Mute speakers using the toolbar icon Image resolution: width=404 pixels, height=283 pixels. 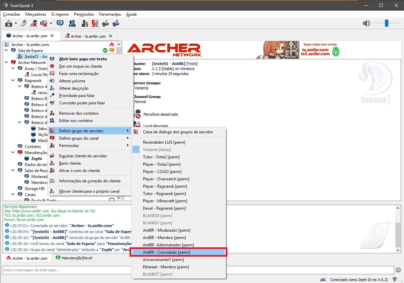coord(44,23)
